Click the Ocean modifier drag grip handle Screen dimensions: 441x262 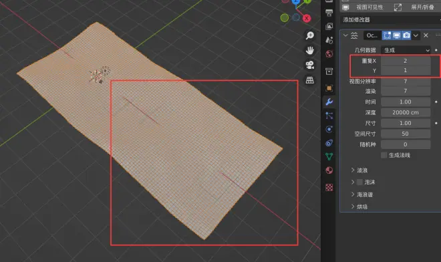[438, 35]
